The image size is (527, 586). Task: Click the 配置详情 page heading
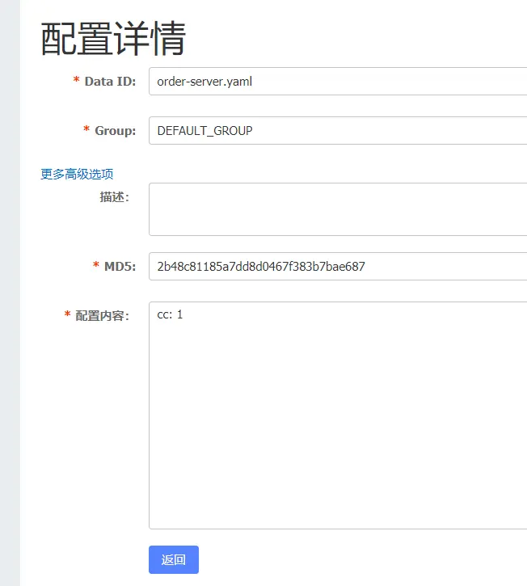click(x=113, y=39)
